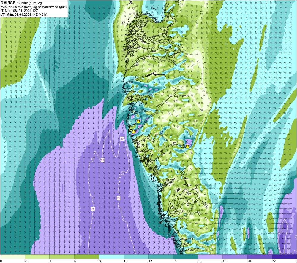Click the topmost '25' gust contour label
The width and height of the screenshot is (297, 263).
[x=122, y=138]
